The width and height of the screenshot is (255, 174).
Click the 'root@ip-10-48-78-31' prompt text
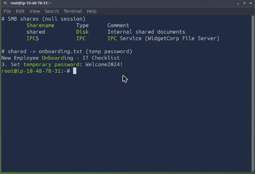31,71
